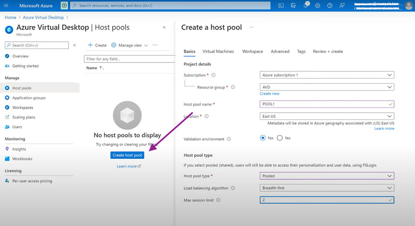Select Yes for Validation environment
The image size is (415, 226).
pos(280,138)
